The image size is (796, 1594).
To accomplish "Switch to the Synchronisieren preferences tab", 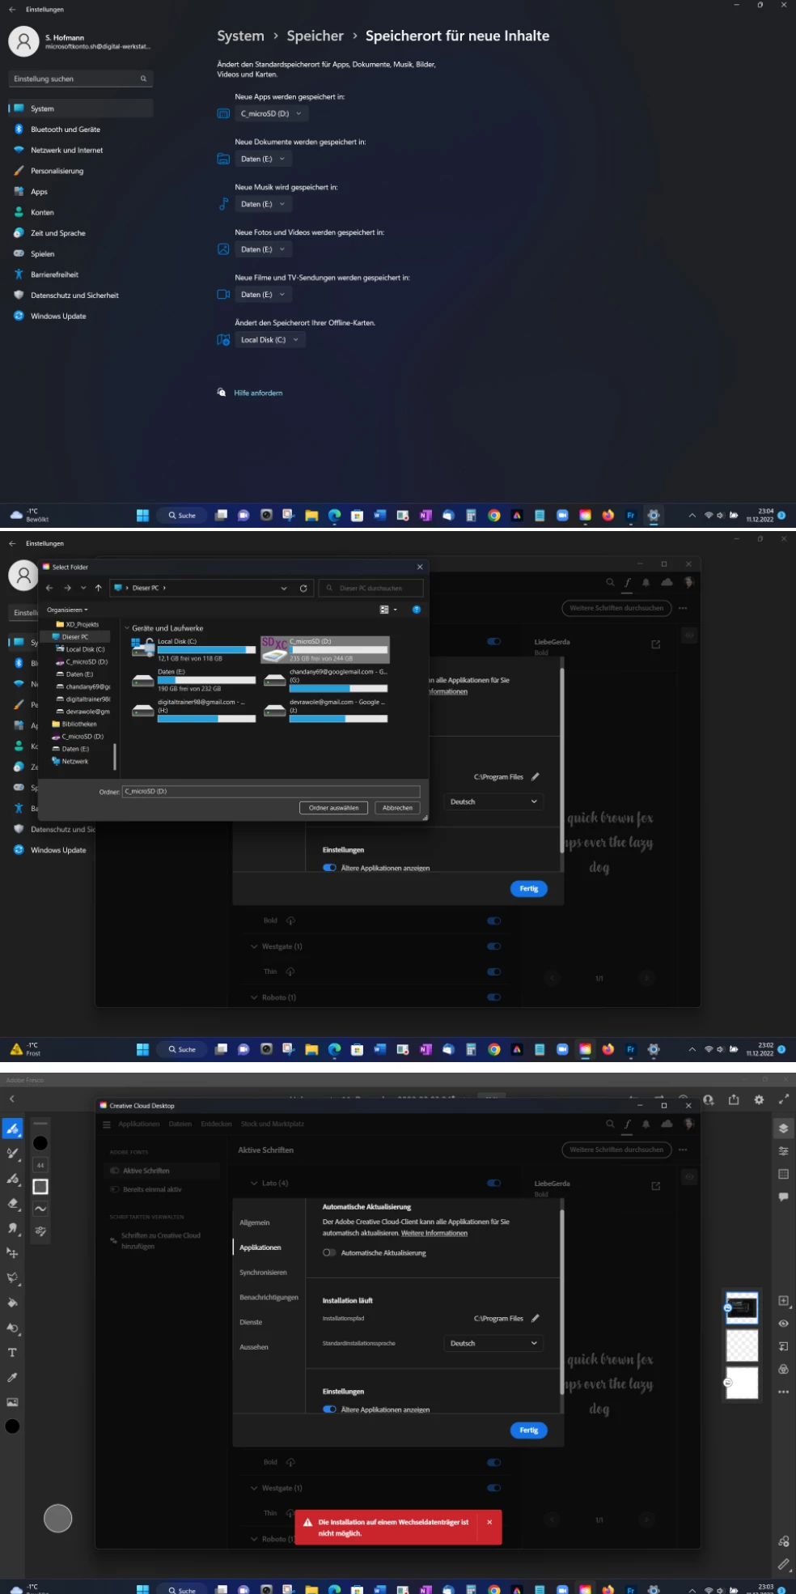I will pyautogui.click(x=263, y=1272).
